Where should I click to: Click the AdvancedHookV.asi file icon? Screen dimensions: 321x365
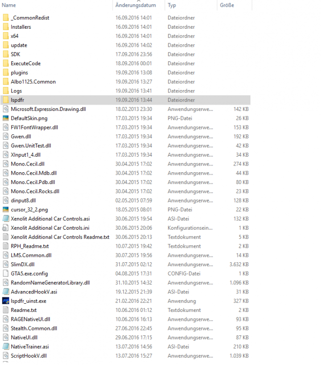tap(5, 292)
